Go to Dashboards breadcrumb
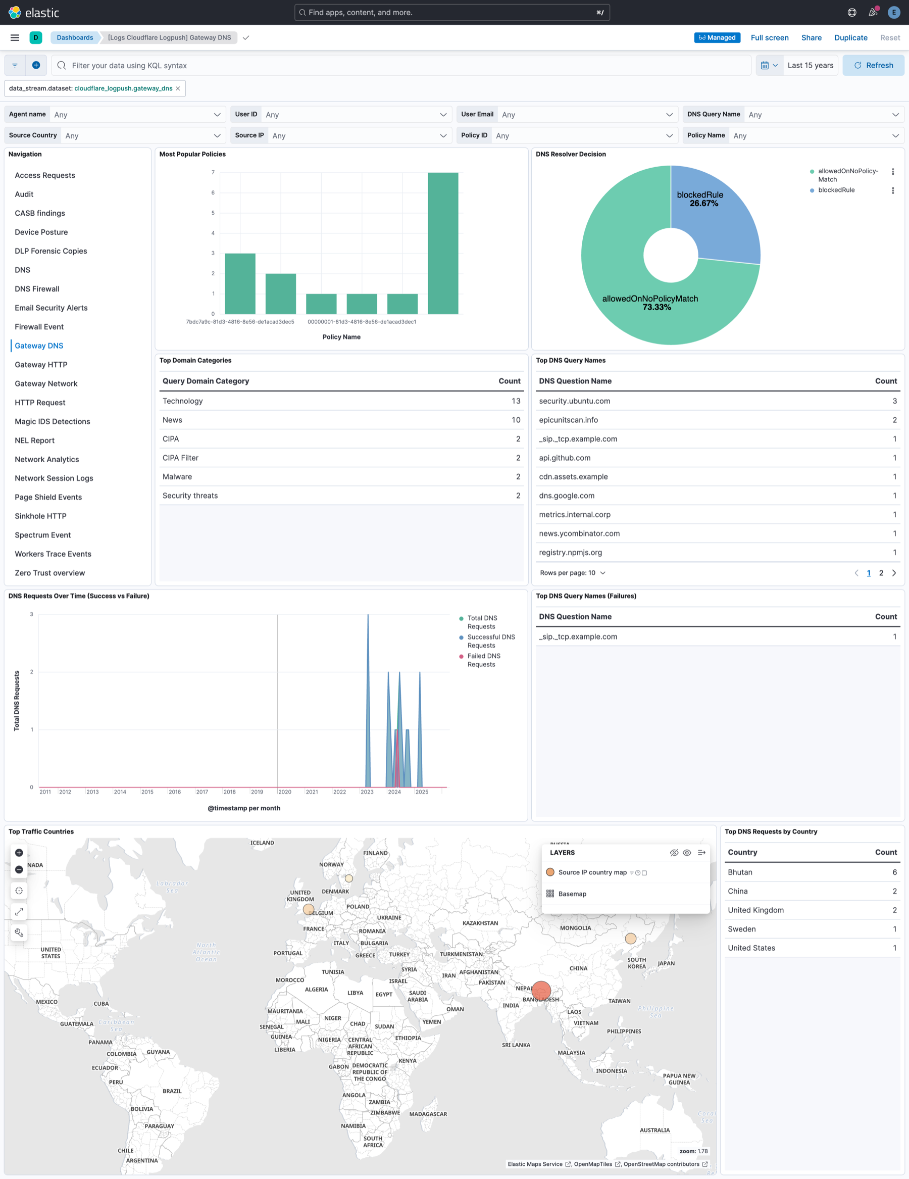Screen dimensions: 909x1179 pos(75,38)
